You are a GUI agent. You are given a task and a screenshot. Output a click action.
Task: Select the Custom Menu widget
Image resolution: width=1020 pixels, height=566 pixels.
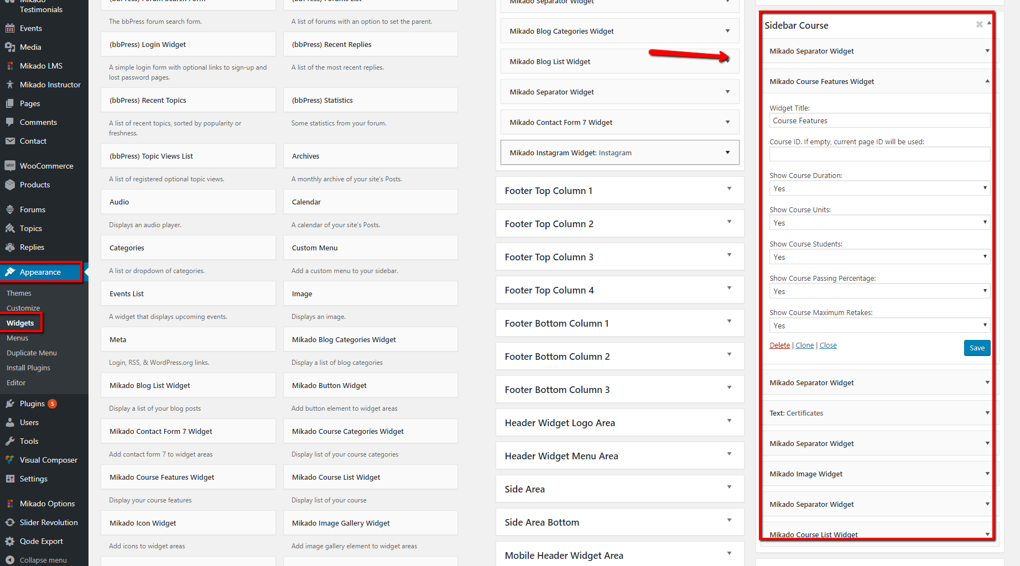tap(371, 248)
